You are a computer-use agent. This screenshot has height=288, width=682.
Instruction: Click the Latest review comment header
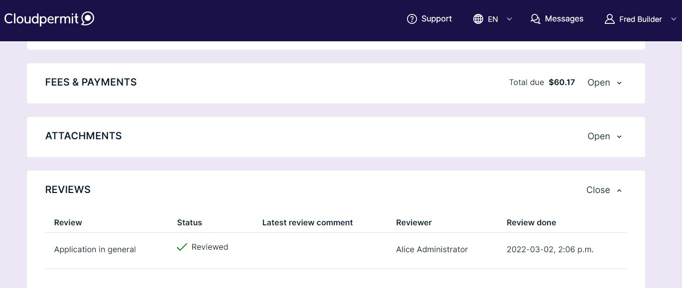(x=307, y=222)
